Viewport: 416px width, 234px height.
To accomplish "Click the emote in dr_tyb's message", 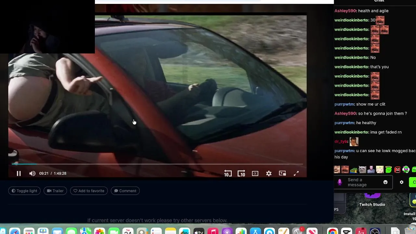I will point(354,142).
